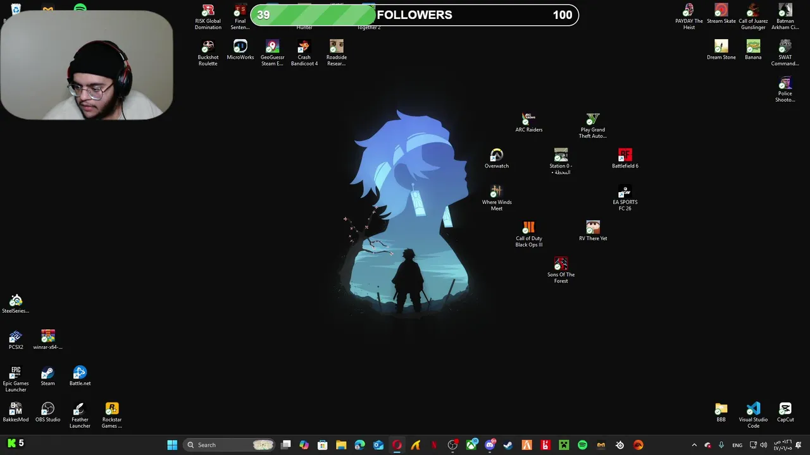Open Play Grand Theft Auto shortcut
The width and height of the screenshot is (810, 455).
[592, 126]
